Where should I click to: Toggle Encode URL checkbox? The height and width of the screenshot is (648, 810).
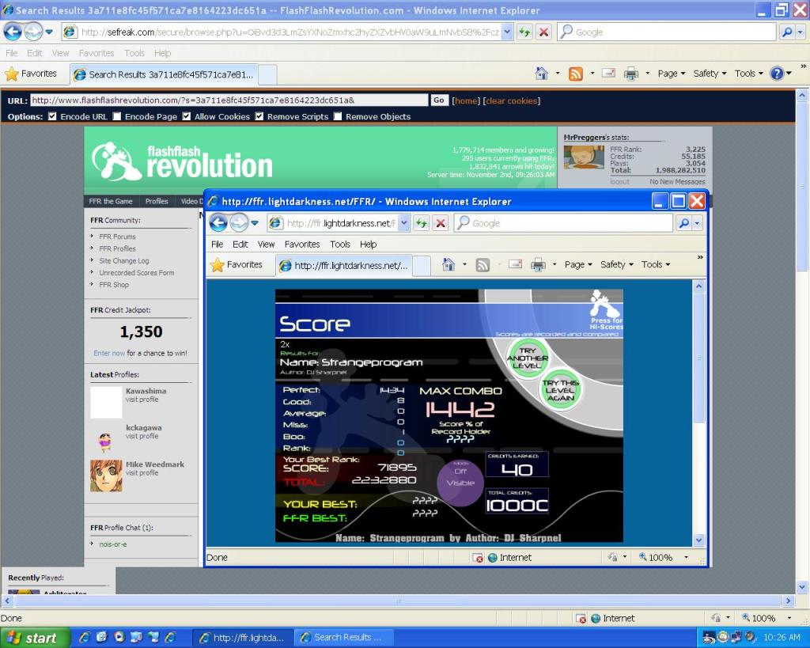[x=52, y=116]
